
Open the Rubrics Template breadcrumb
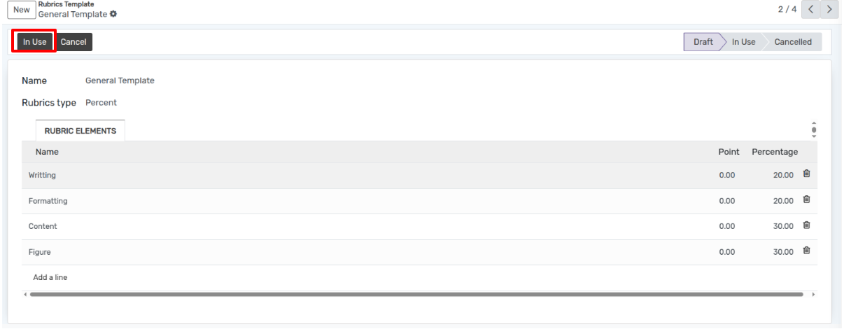pyautogui.click(x=66, y=4)
